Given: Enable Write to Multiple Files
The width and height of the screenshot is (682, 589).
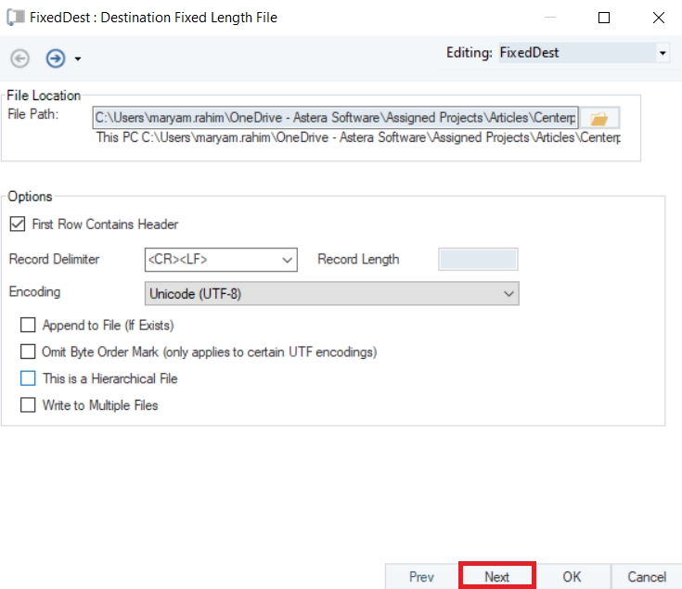Looking at the screenshot, I should pos(28,405).
